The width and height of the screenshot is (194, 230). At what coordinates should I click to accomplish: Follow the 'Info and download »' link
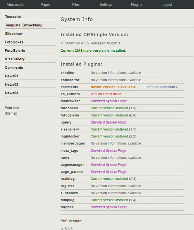point(162,87)
